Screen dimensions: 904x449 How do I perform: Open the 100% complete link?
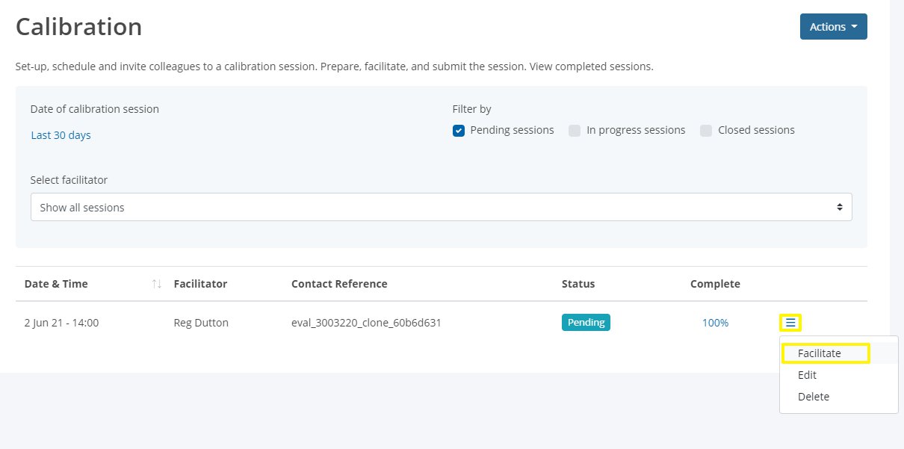715,323
